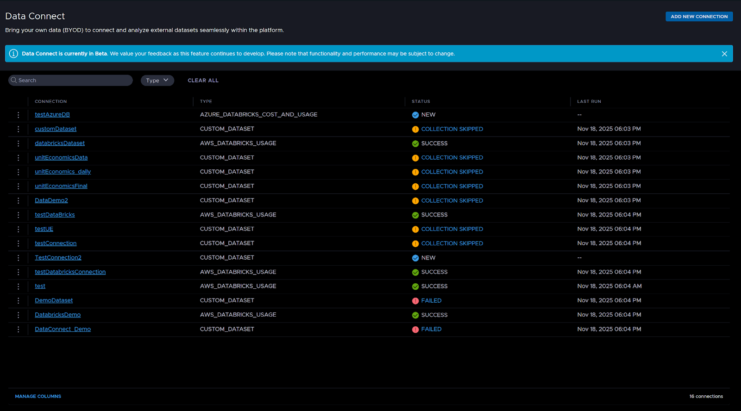The image size is (741, 411).
Task: Click the warning icon for unitEconomicsData
Action: click(415, 158)
